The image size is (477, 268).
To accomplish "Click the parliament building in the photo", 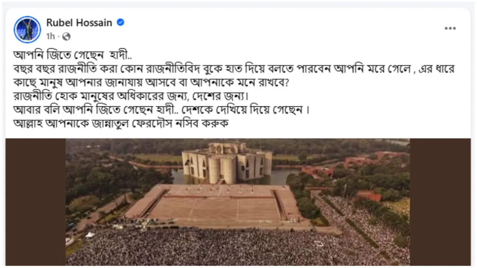I will coord(227,162).
